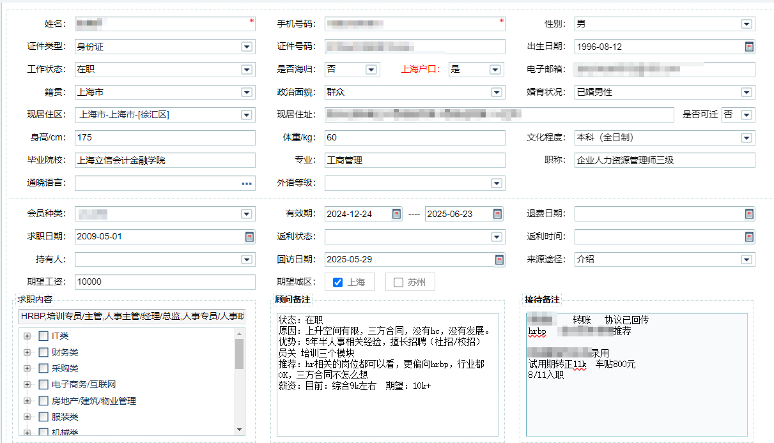Open the 来源途径 dropdown
Viewport: 774px width, 443px height.
(x=747, y=260)
